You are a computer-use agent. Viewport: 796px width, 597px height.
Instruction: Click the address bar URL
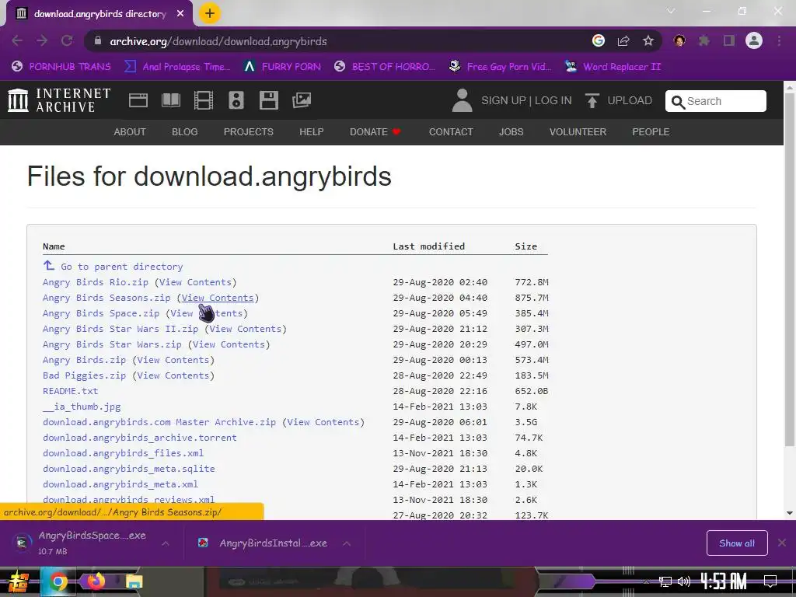(x=218, y=41)
